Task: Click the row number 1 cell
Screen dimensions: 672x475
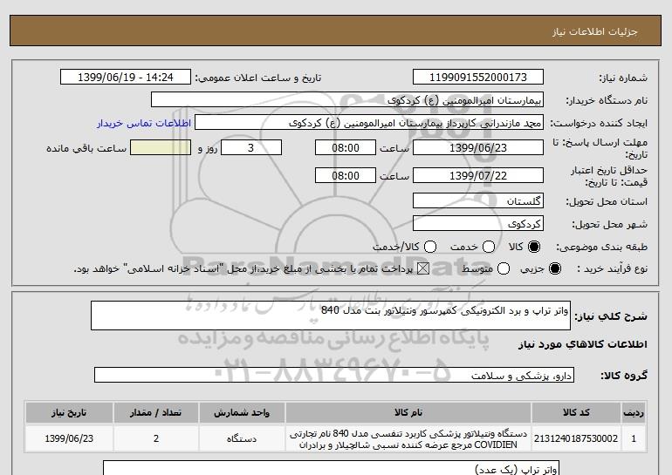Action: 634,438
